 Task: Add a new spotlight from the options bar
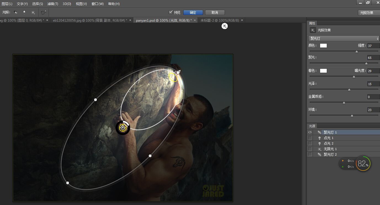16,12
